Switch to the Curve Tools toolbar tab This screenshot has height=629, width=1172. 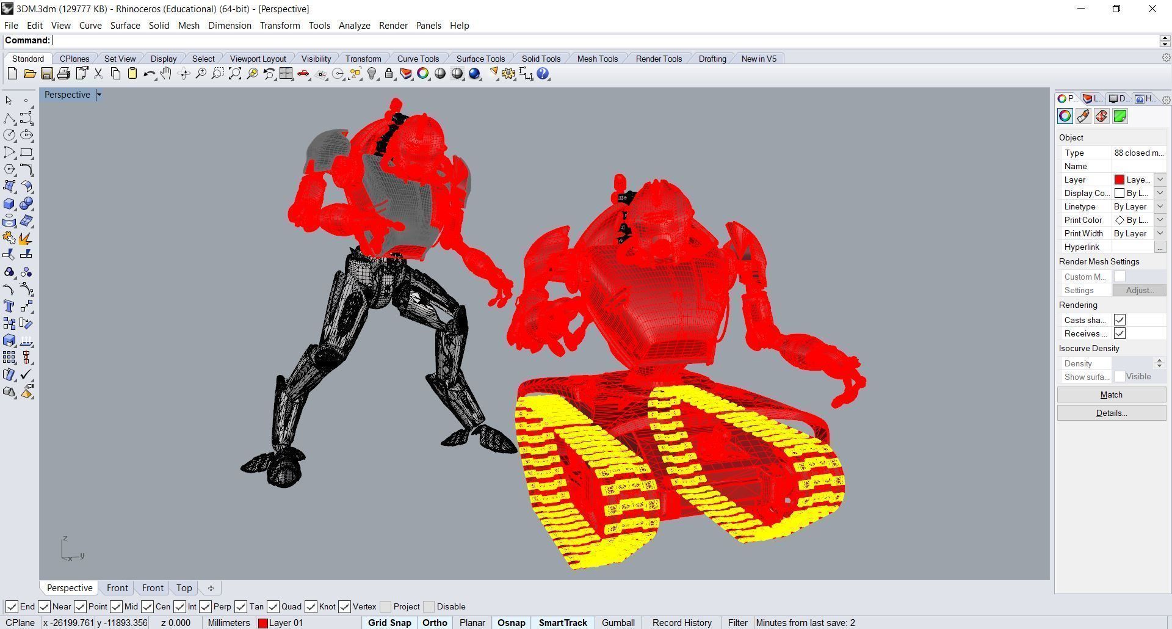pos(418,59)
